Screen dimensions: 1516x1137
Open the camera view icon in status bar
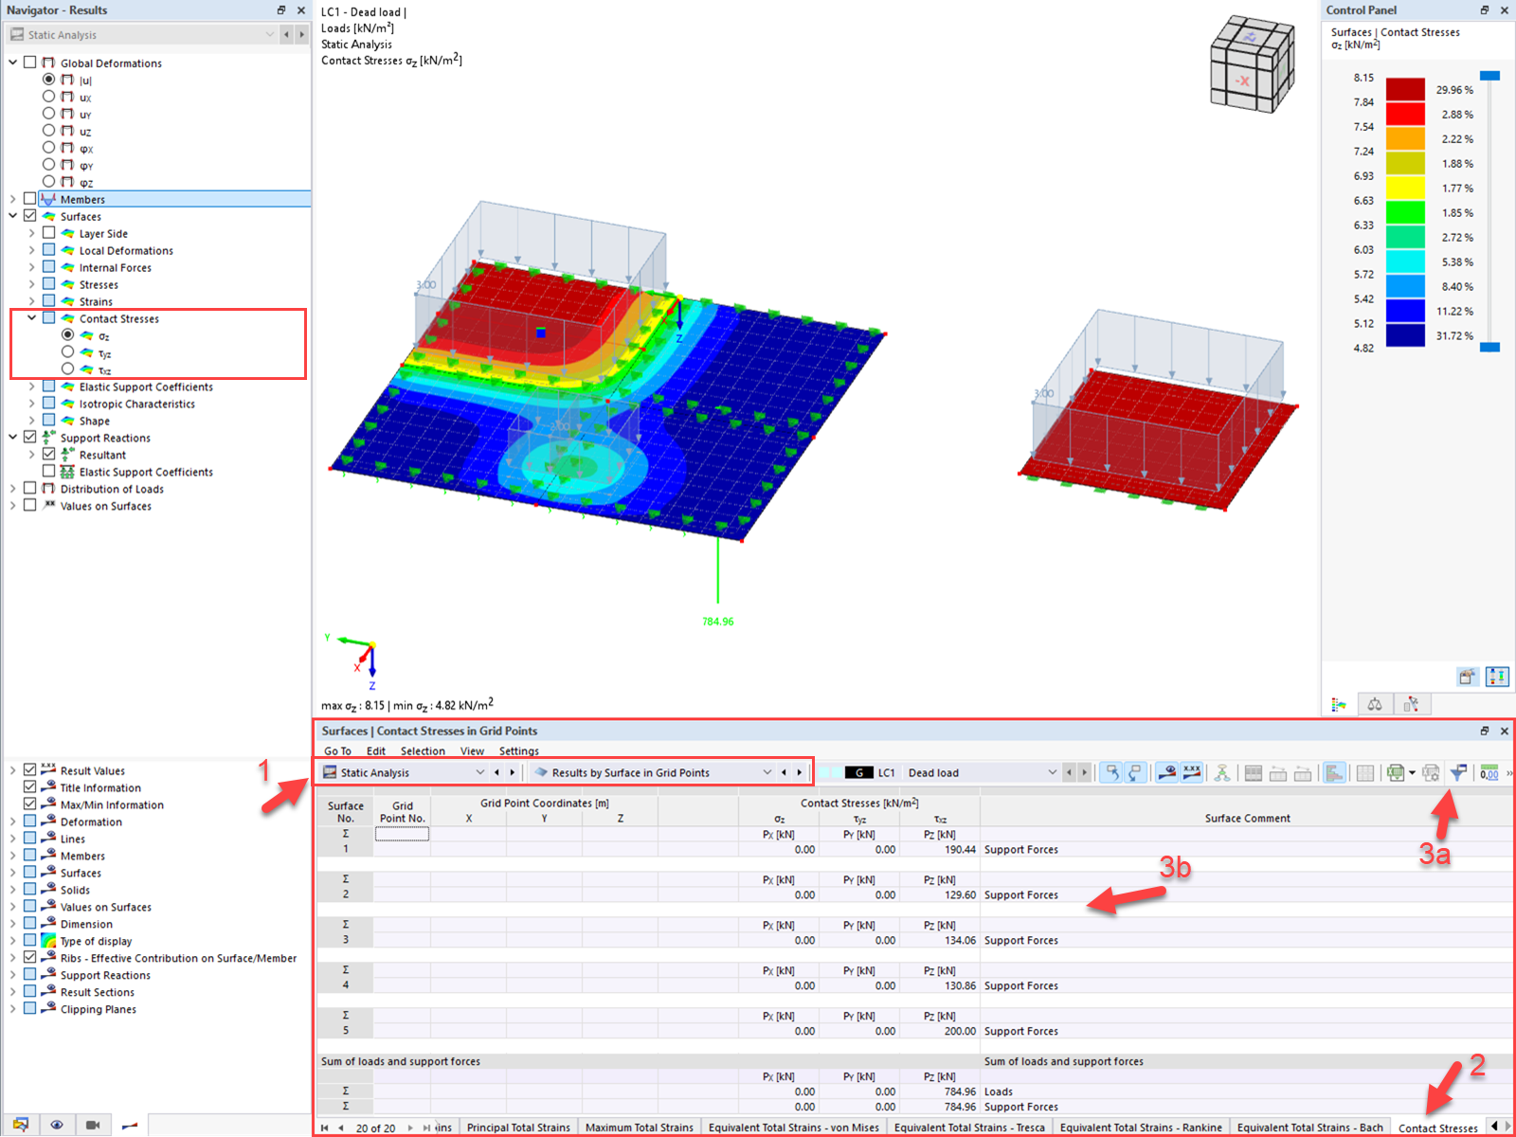[x=92, y=1124]
